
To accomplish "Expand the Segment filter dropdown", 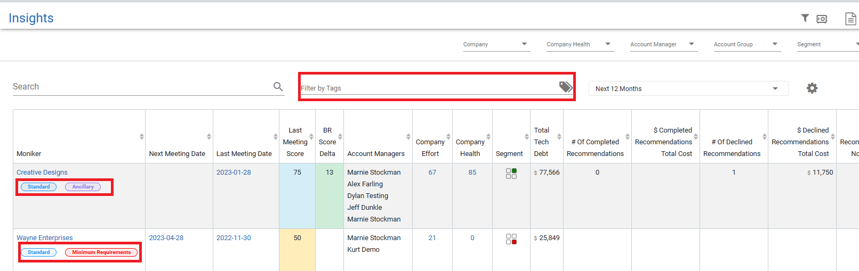I will click(x=828, y=44).
